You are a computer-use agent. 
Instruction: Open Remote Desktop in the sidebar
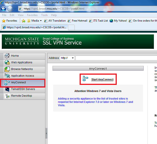[x=23, y=96]
